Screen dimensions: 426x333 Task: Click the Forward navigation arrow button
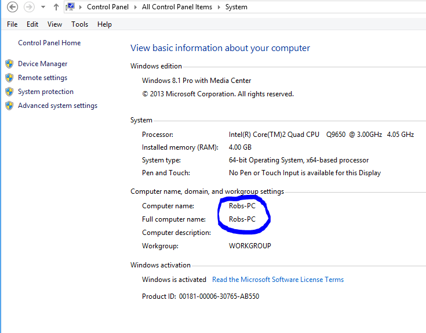[29, 7]
